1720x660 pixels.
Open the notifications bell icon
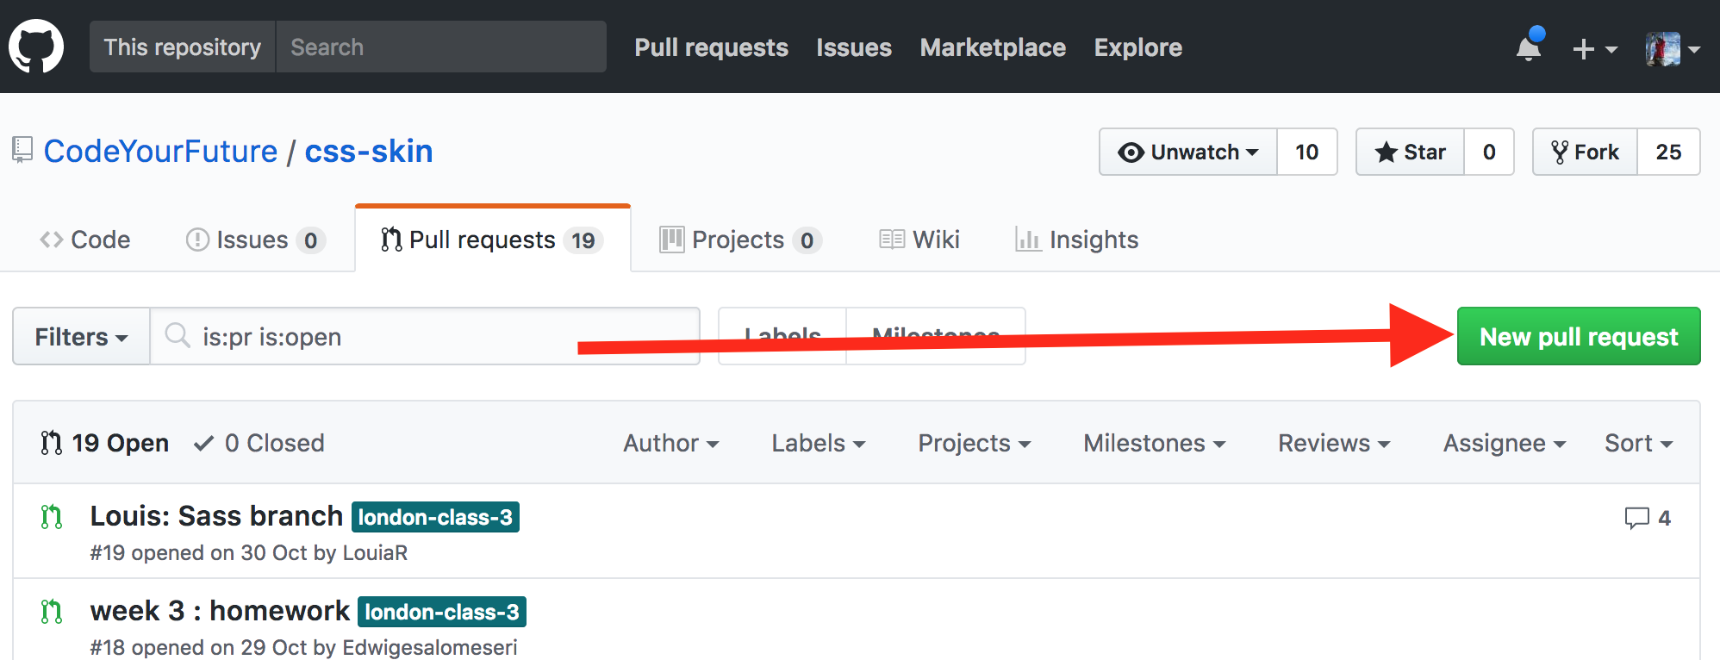click(x=1530, y=46)
